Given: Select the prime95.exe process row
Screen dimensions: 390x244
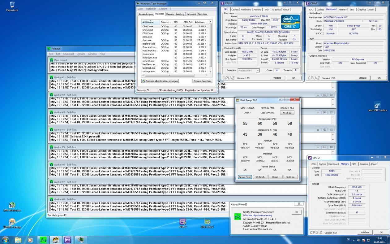Looking at the screenshot, I should (174, 61).
